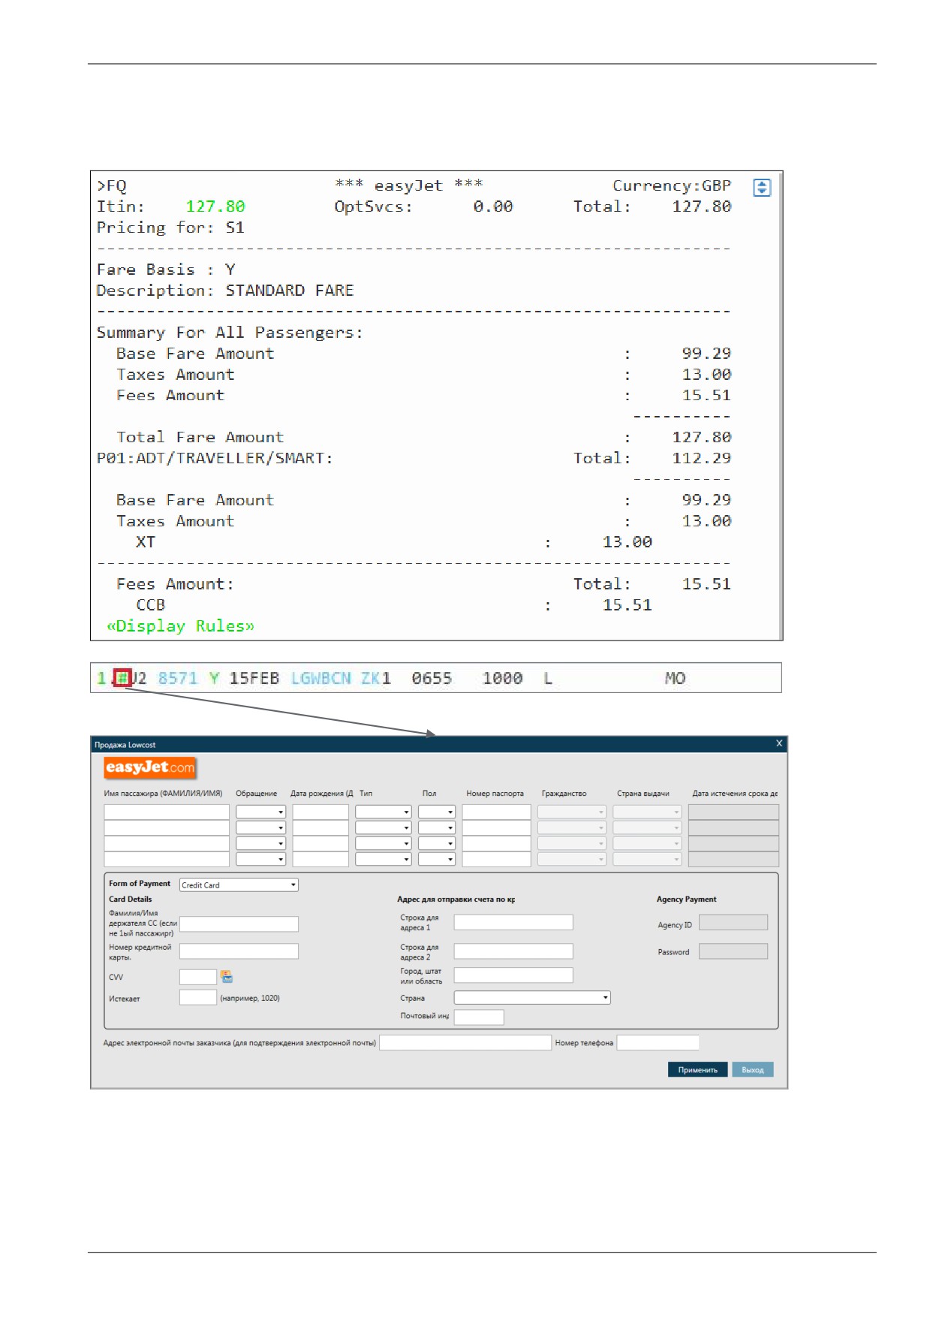Open the Гражданство dropdown in first passenger row
The width and height of the screenshot is (930, 1317).
click(572, 812)
